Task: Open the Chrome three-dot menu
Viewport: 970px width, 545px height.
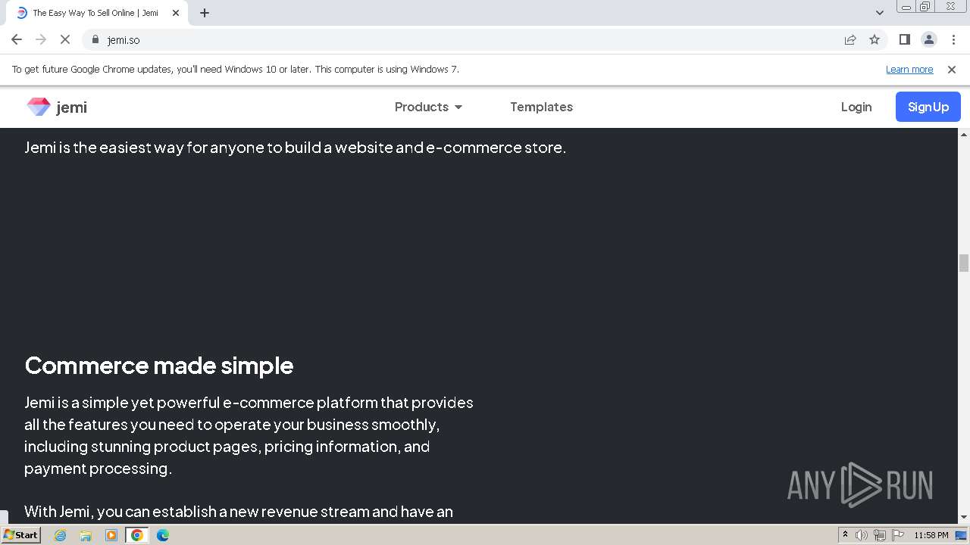Action: 953,39
